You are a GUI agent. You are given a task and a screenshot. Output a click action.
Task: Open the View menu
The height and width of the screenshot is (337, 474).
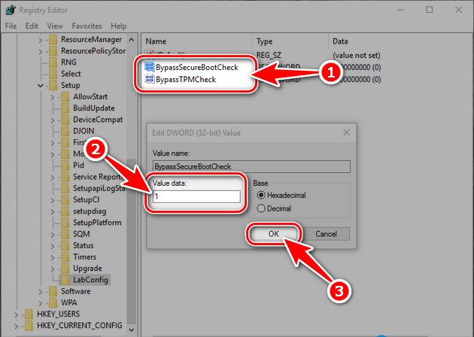point(55,26)
